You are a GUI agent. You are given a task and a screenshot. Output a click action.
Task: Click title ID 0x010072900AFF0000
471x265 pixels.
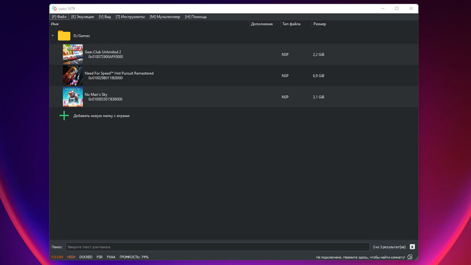(x=106, y=57)
